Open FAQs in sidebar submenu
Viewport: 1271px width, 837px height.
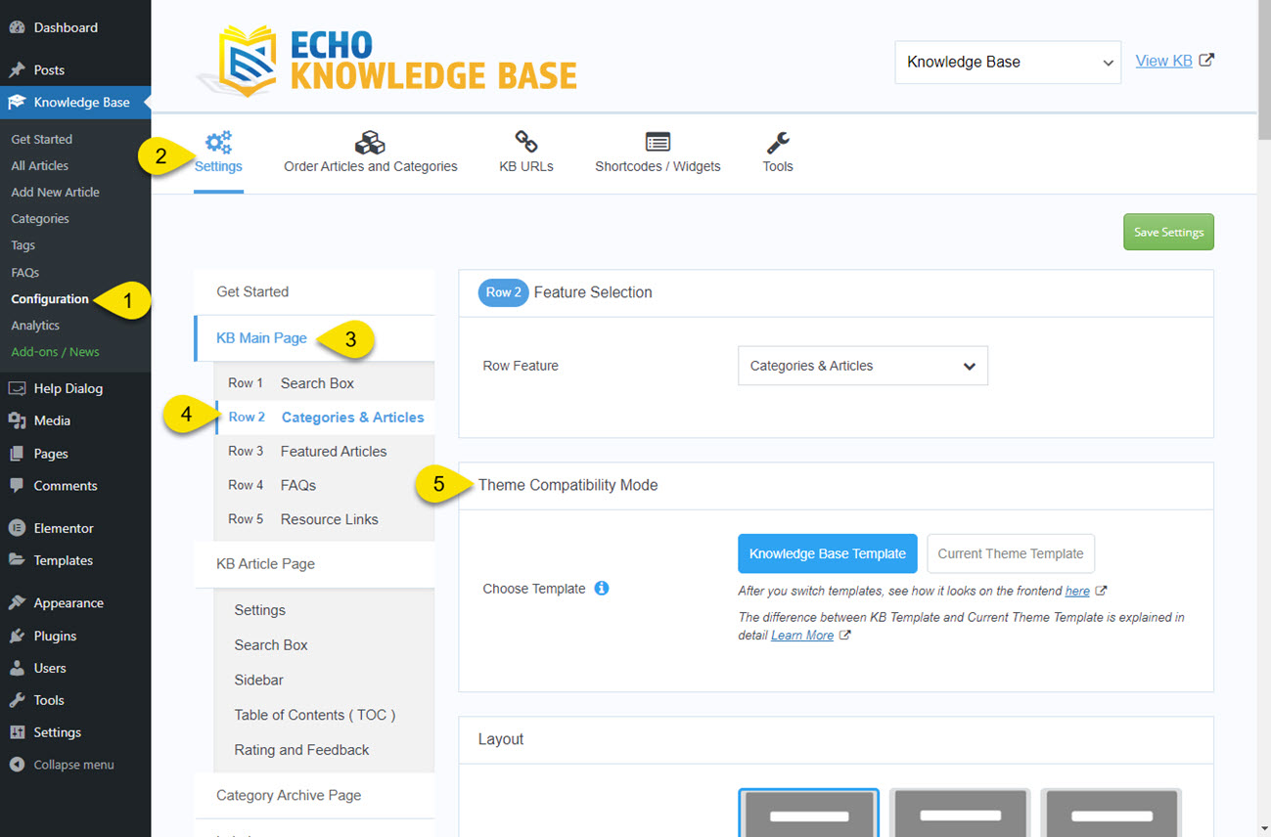[x=25, y=273]
